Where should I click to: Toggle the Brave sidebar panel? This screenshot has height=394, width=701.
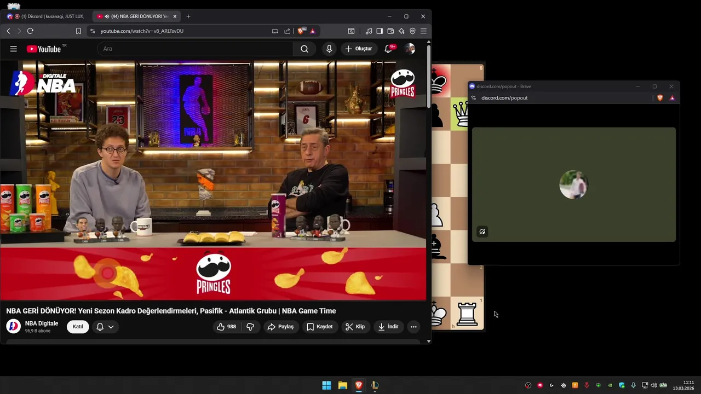click(x=380, y=31)
